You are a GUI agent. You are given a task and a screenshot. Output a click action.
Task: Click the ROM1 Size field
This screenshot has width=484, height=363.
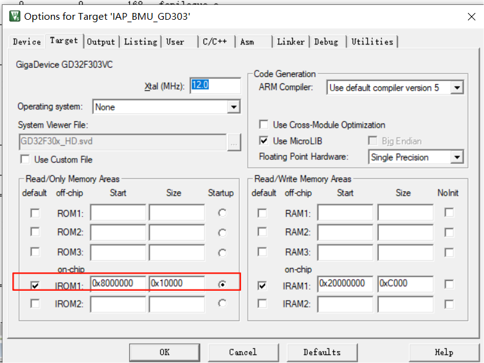177,212
